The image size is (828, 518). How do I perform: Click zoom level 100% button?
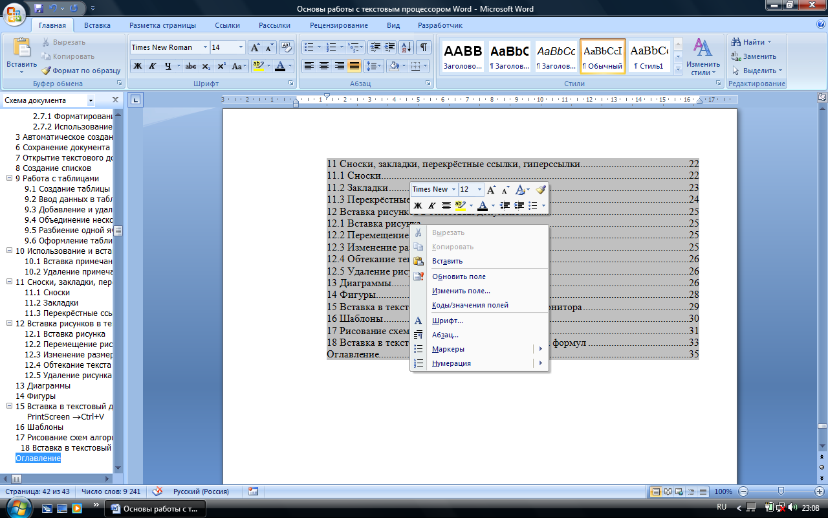[723, 491]
